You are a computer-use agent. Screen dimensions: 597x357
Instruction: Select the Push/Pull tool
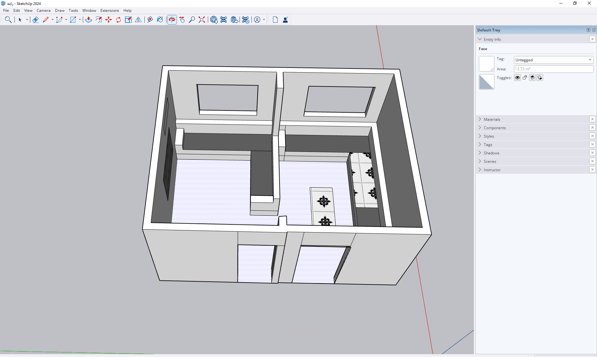(89, 20)
